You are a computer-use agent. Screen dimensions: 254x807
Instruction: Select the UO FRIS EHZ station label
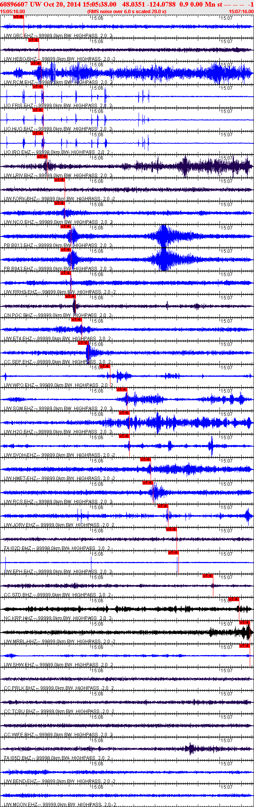(x=19, y=106)
